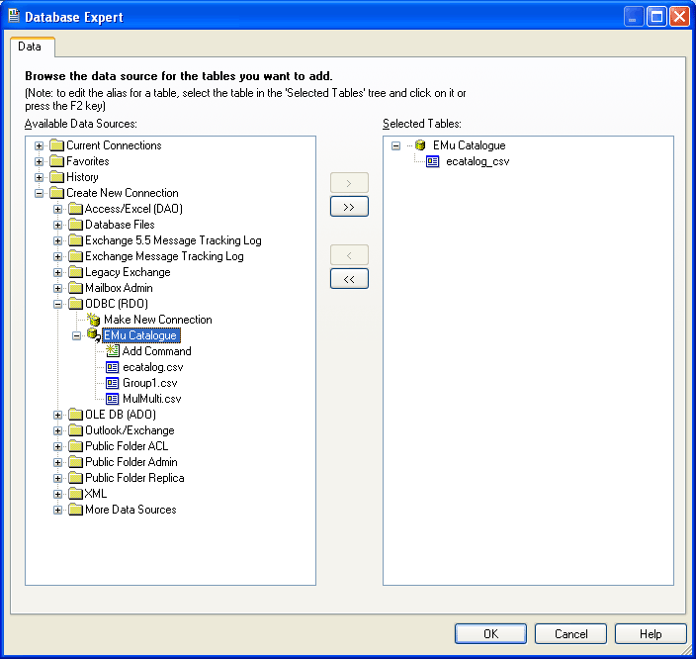Collapse the ODBC (RDO) node
Viewport: 696px width, 659px height.
click(x=58, y=304)
